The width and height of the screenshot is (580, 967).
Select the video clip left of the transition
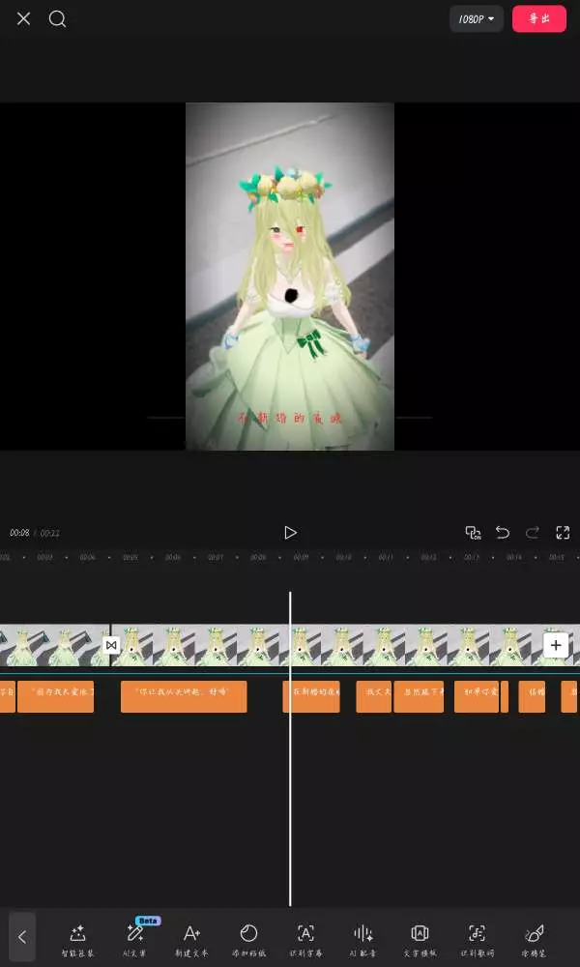(x=54, y=645)
